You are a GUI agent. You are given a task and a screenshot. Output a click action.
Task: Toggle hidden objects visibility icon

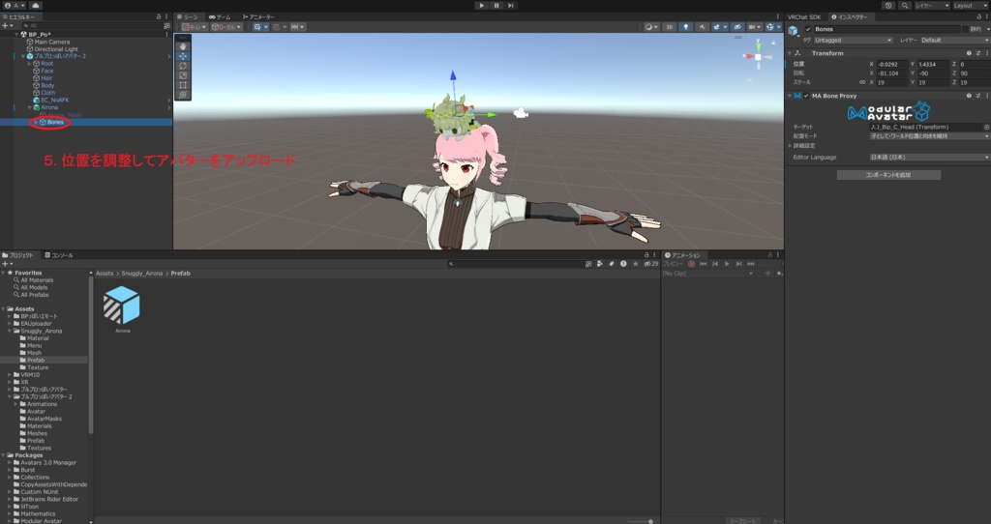pos(736,27)
